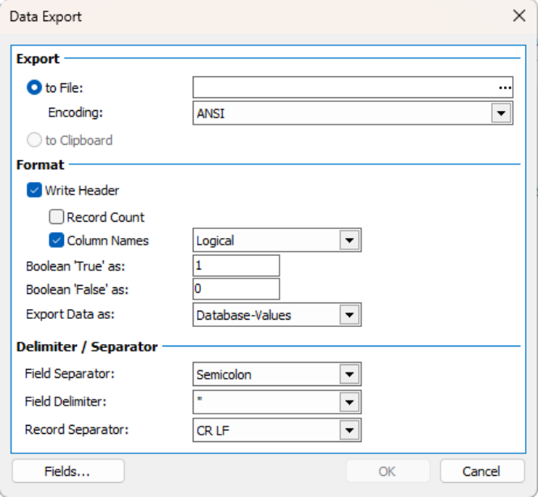This screenshot has height=497, width=538.
Task: Uncheck the Write Header checkbox
Action: click(34, 190)
